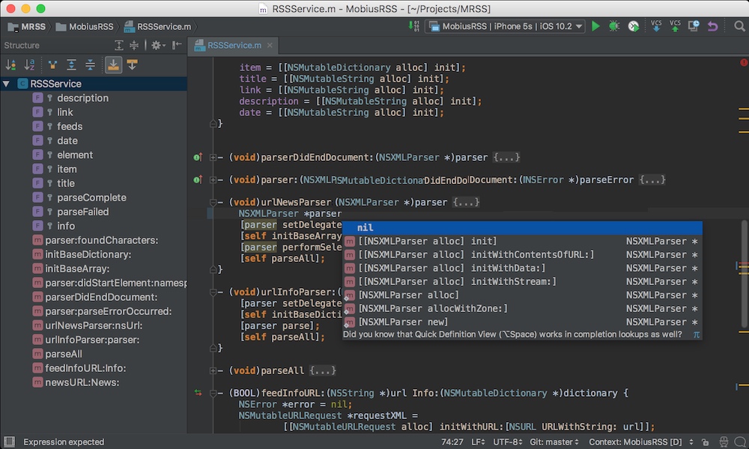Select nil in the completion popup
Image resolution: width=749 pixels, height=449 pixels.
point(522,227)
